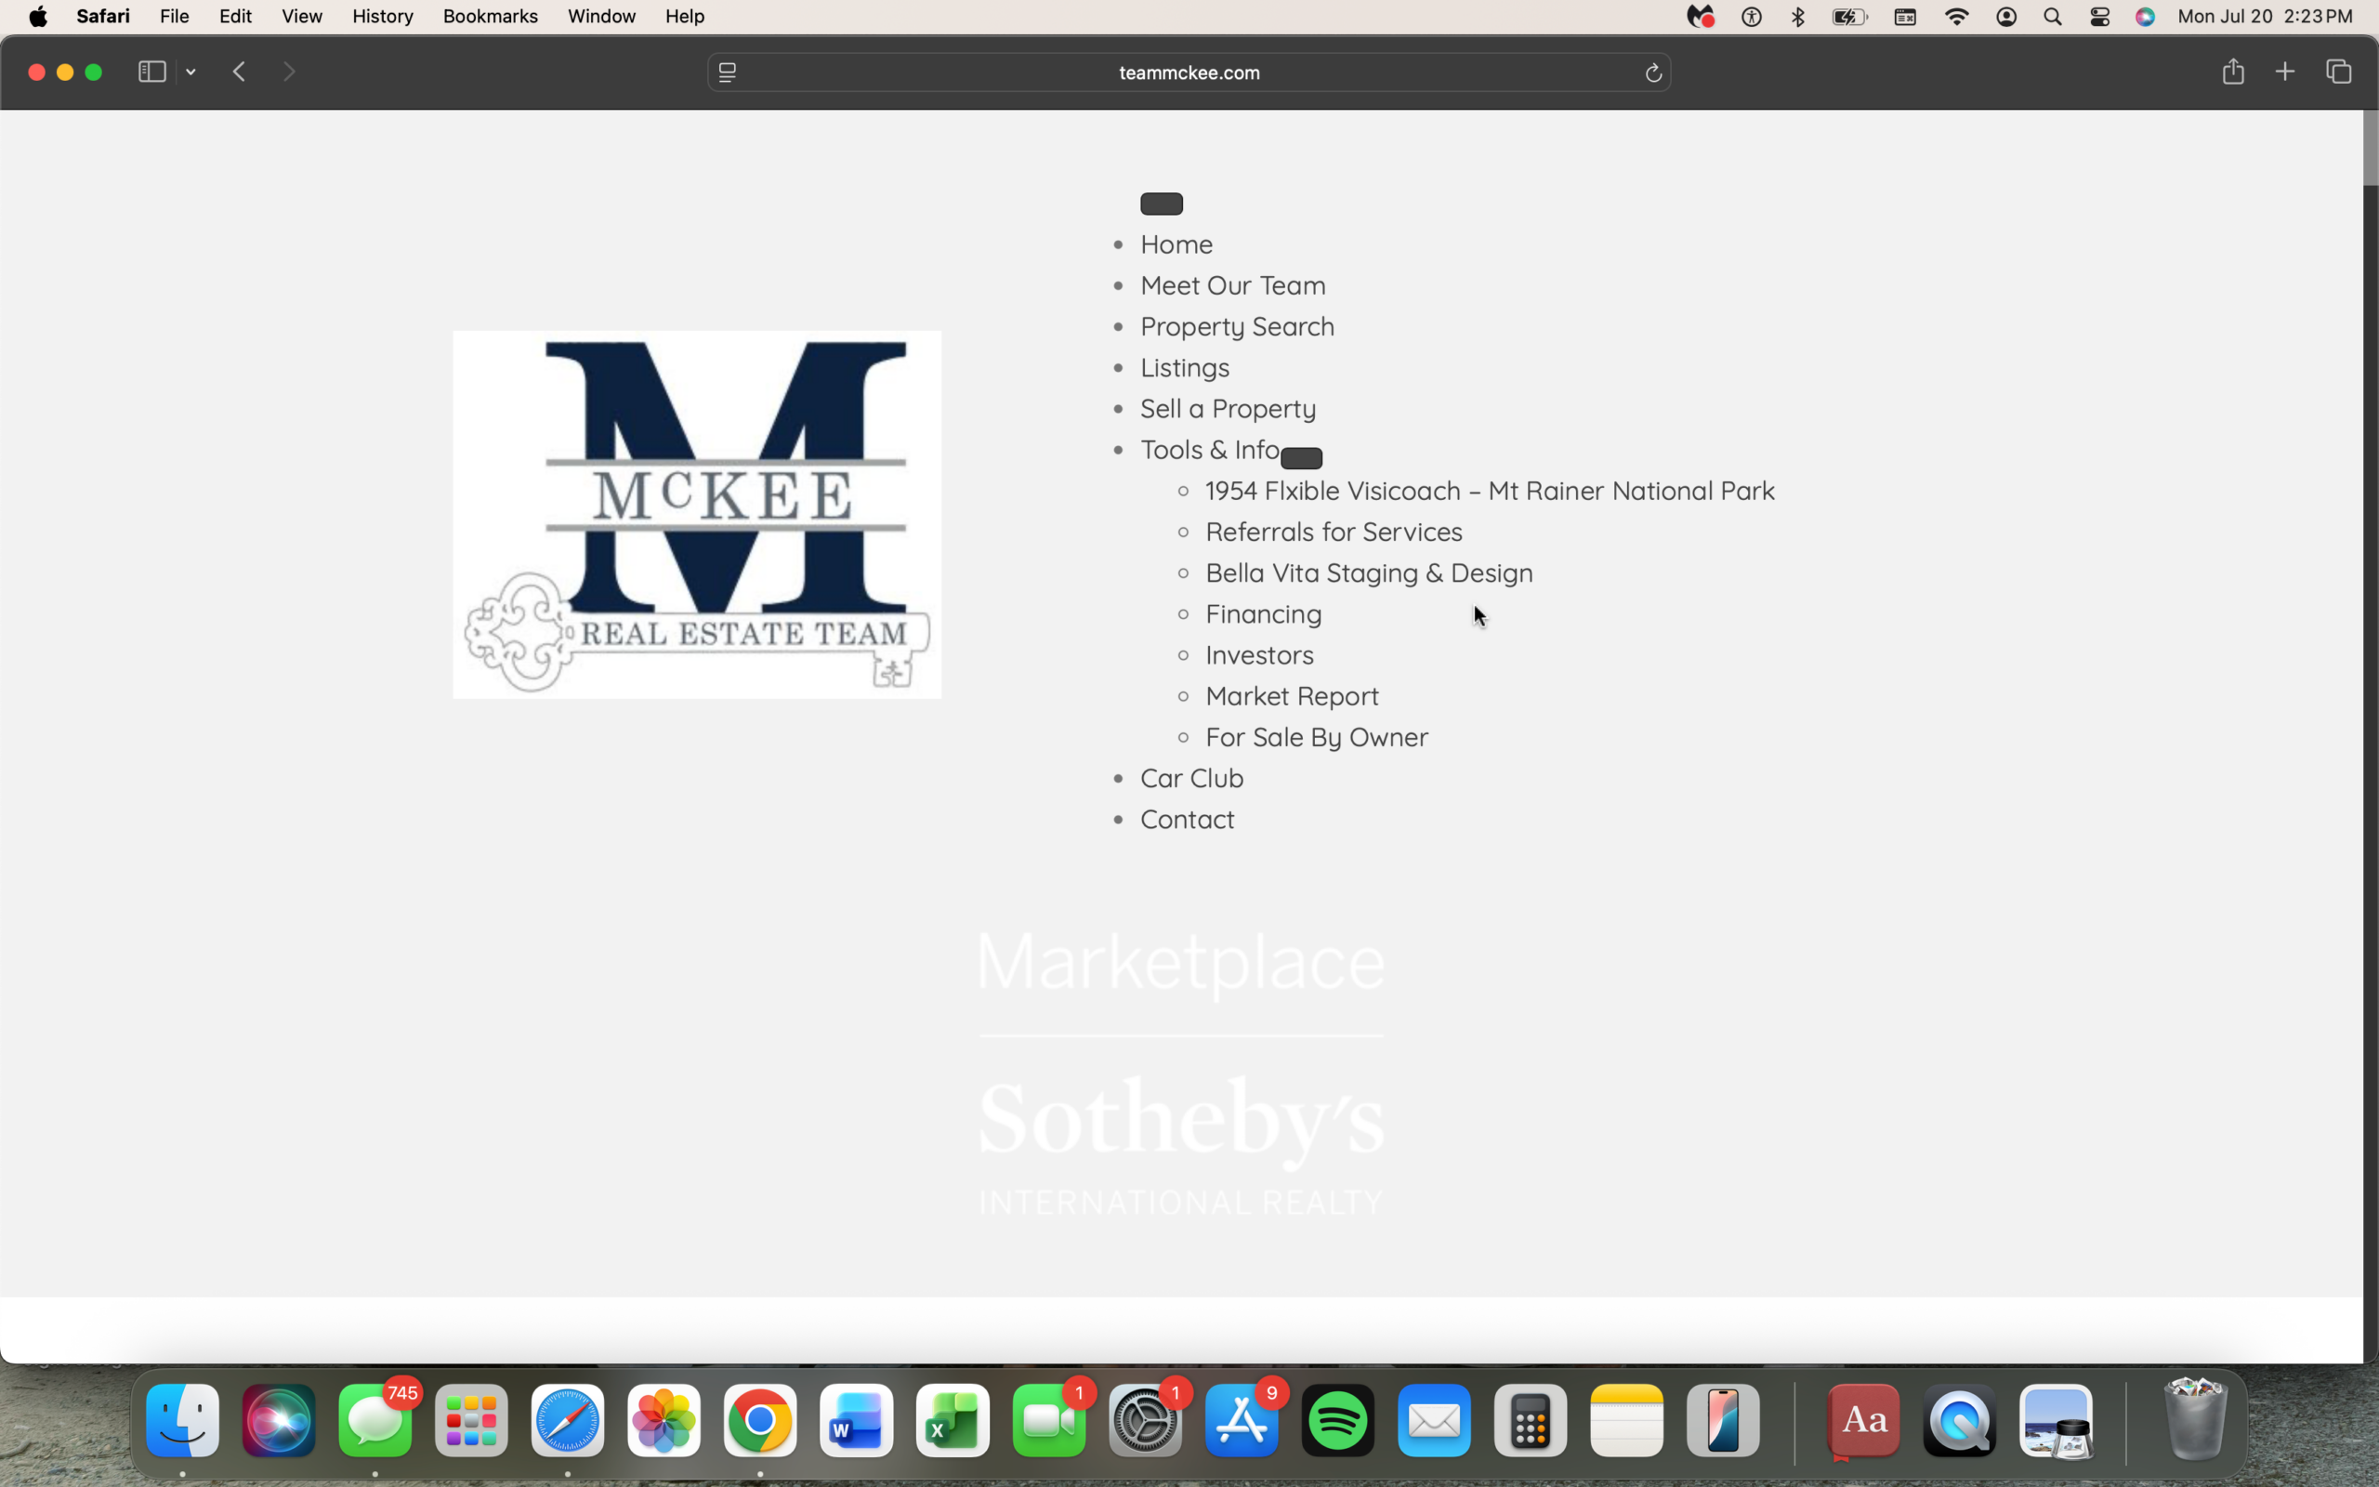2379x1487 pixels.
Task: Open Preview app in dock
Action: pyautogui.click(x=2057, y=1420)
